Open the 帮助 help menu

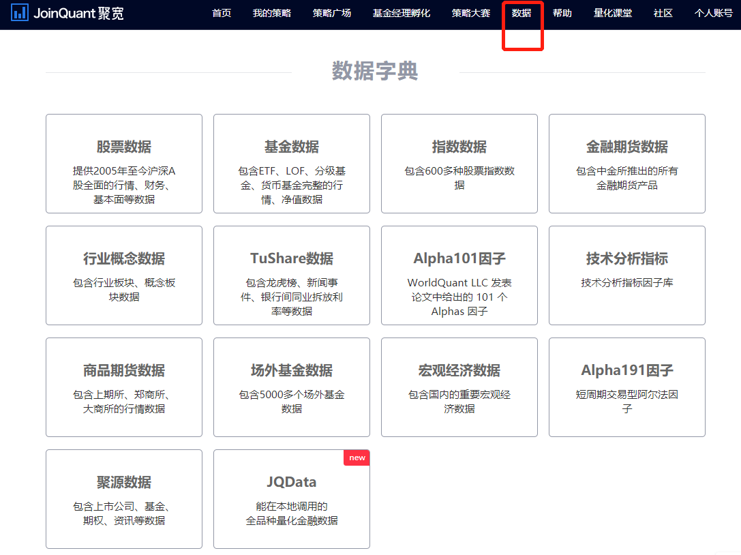[x=562, y=13]
